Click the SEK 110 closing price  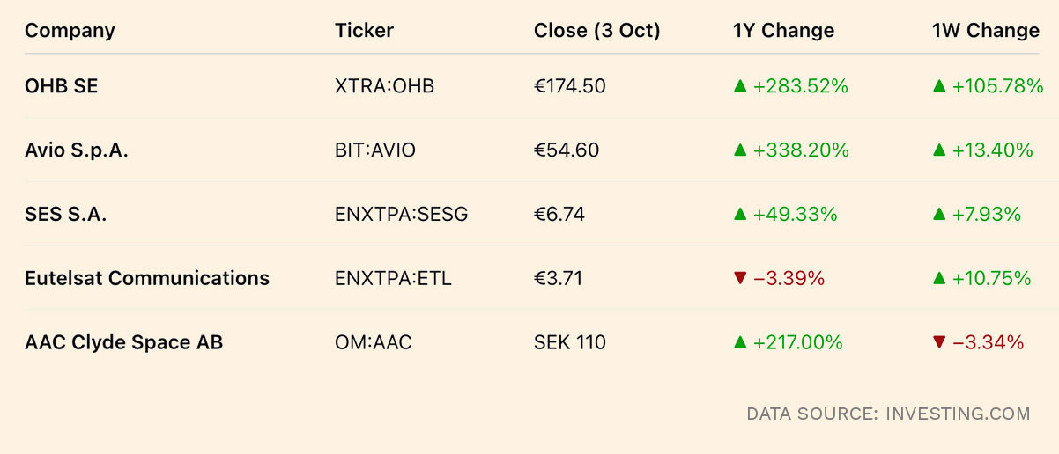tap(569, 343)
